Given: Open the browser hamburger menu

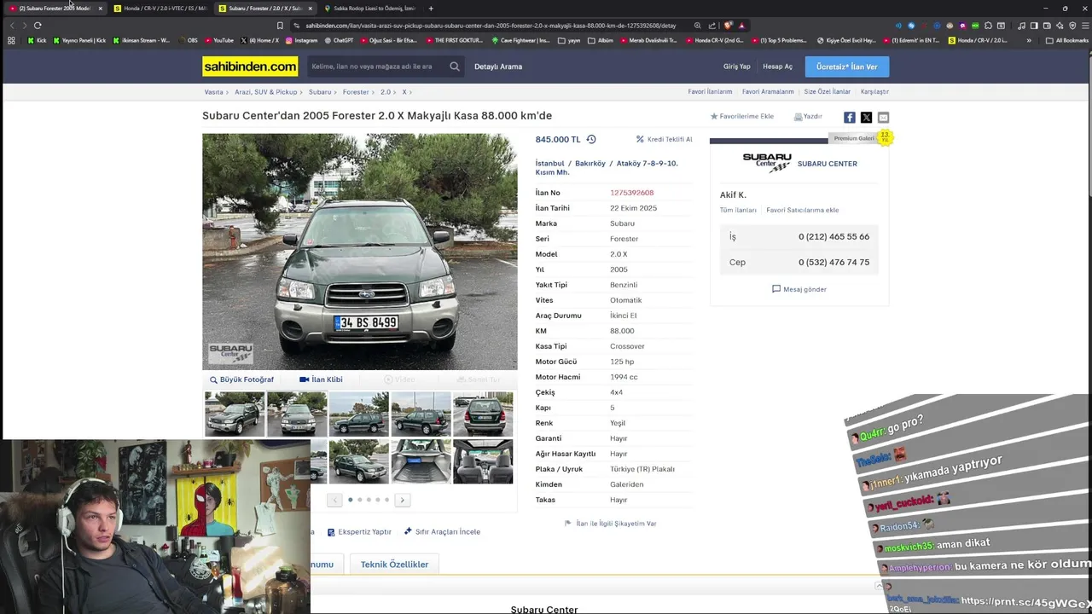Looking at the screenshot, I should (x=1083, y=26).
